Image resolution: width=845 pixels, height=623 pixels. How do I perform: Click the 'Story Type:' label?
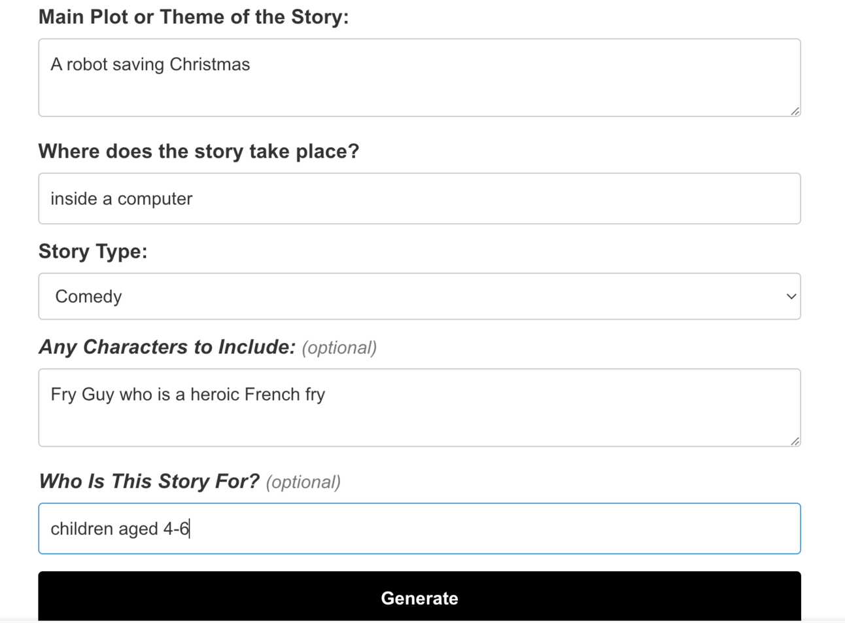[x=93, y=251]
